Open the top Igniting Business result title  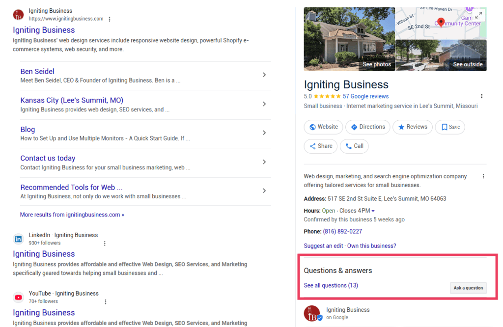pos(44,30)
